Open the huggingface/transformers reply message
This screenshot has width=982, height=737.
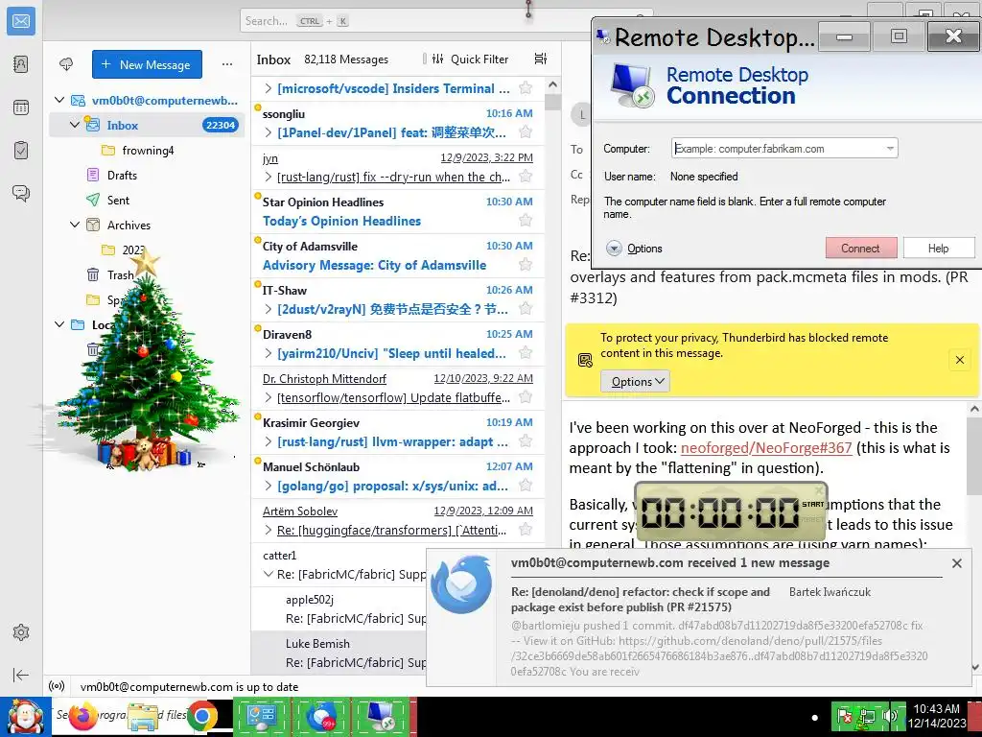click(398, 520)
